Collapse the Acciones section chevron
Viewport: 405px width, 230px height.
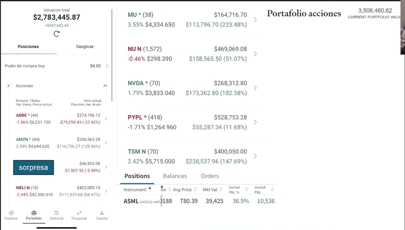pos(105,86)
